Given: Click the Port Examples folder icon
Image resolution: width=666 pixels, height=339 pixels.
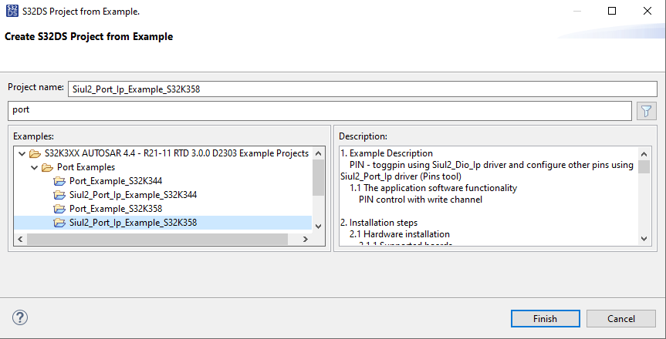Looking at the screenshot, I should pyautogui.click(x=47, y=167).
